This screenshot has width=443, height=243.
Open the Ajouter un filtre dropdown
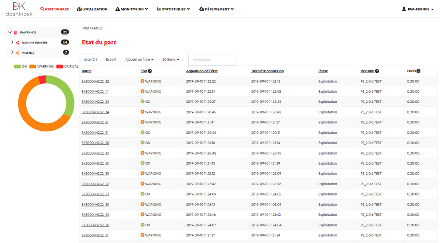tap(139, 60)
